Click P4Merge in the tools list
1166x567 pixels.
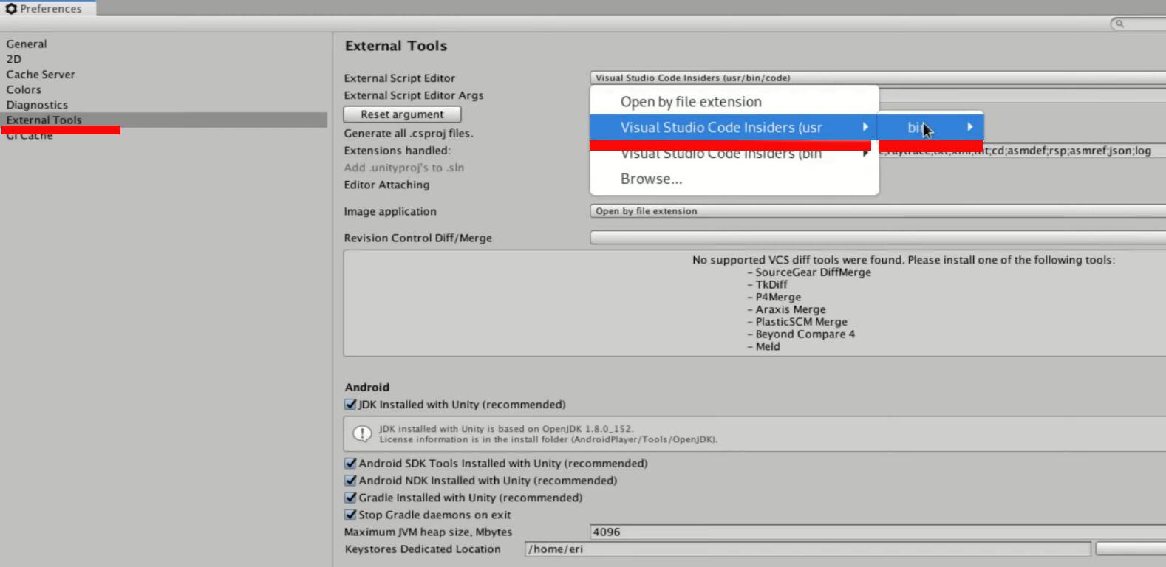(x=778, y=297)
